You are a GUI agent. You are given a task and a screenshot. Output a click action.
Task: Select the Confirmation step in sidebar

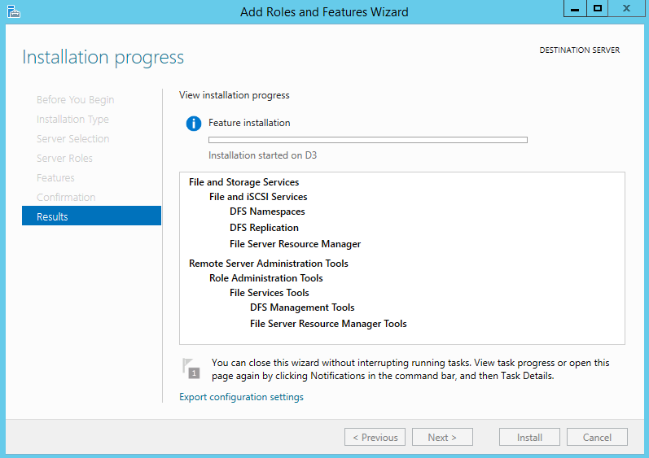pos(66,197)
